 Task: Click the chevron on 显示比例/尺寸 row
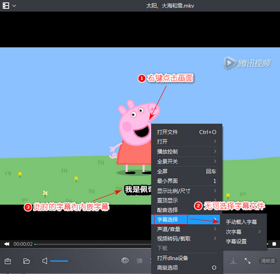215,190
